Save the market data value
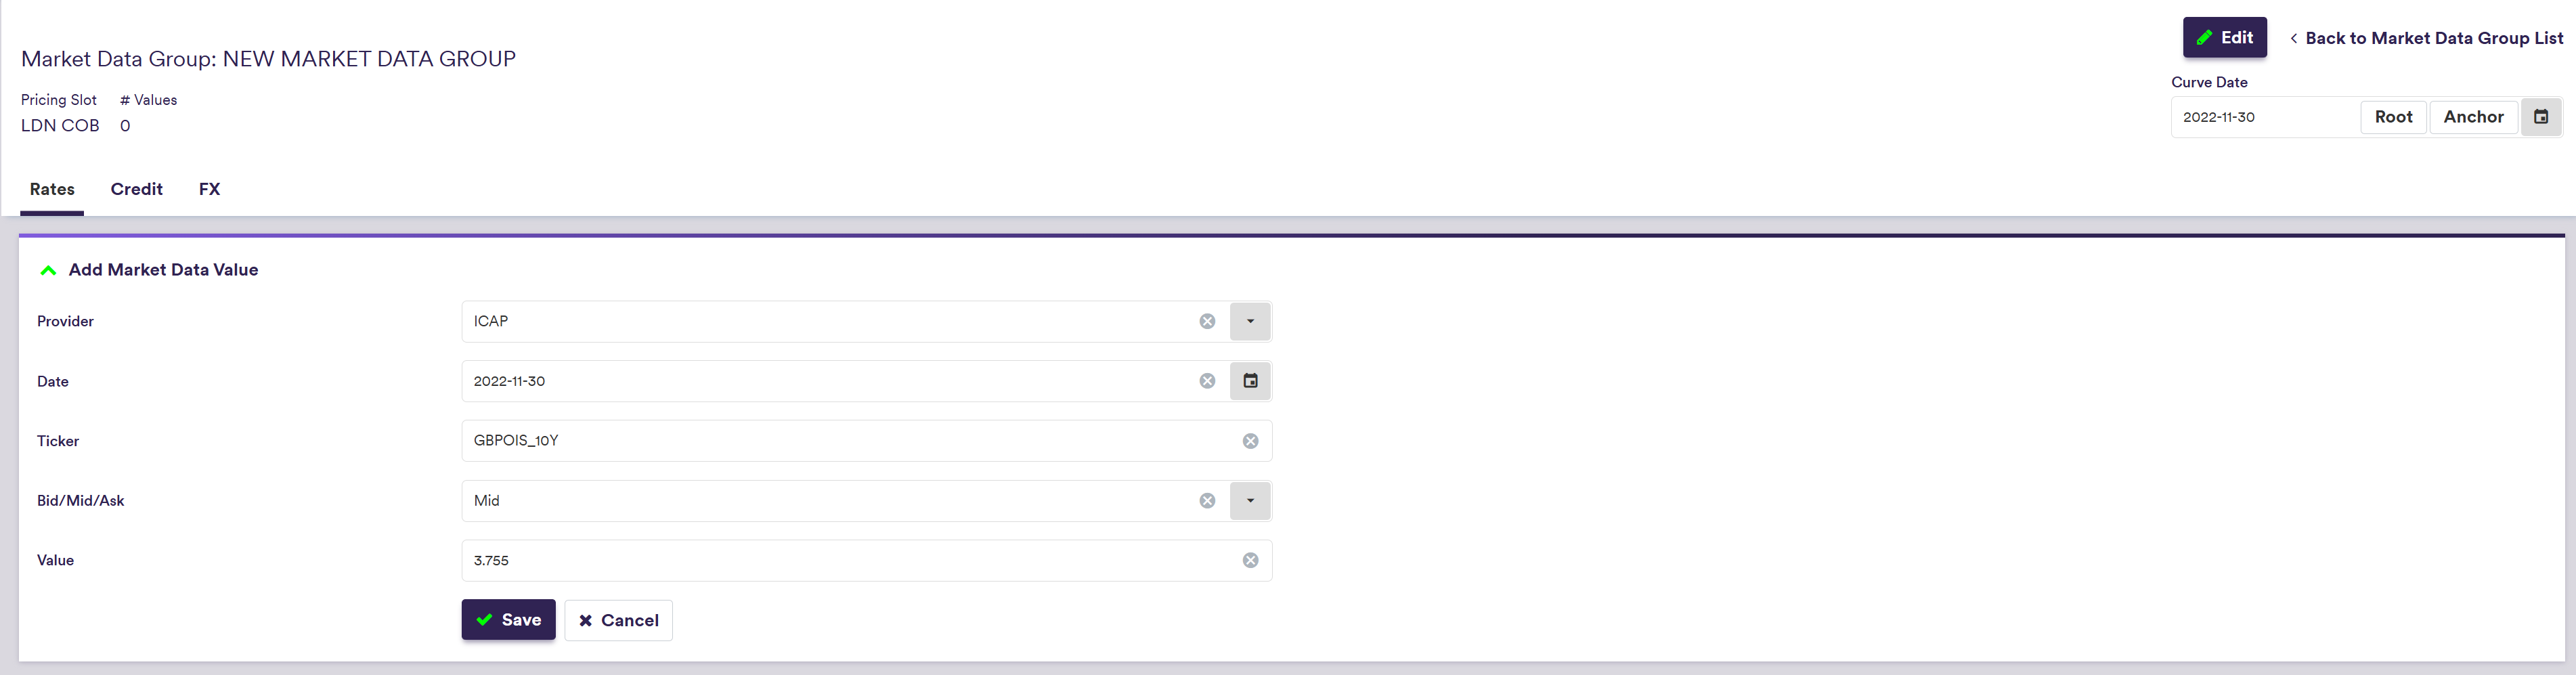 click(508, 620)
